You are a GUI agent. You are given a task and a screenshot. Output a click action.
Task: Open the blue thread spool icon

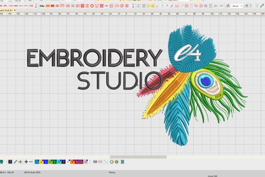(122, 162)
